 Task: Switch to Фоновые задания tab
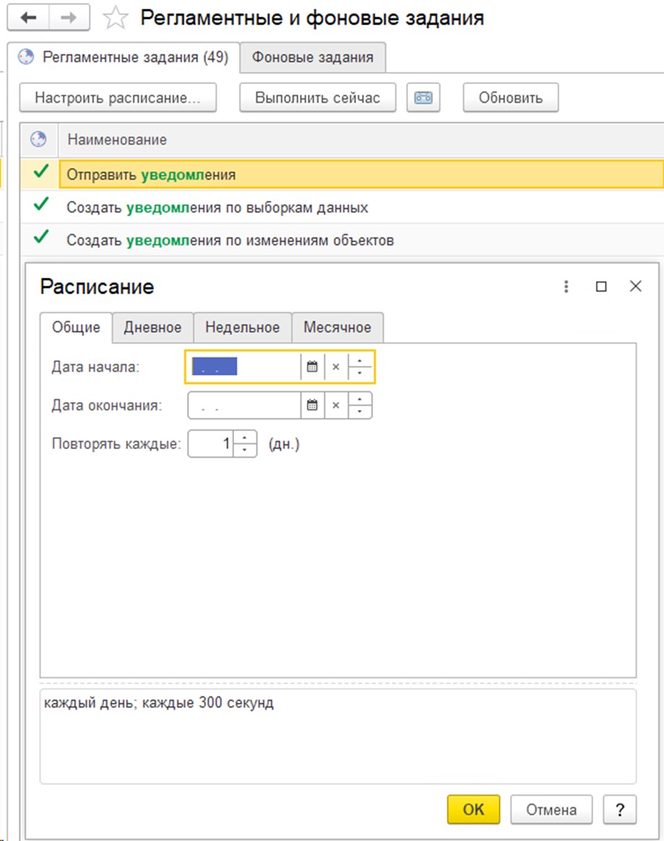[313, 57]
